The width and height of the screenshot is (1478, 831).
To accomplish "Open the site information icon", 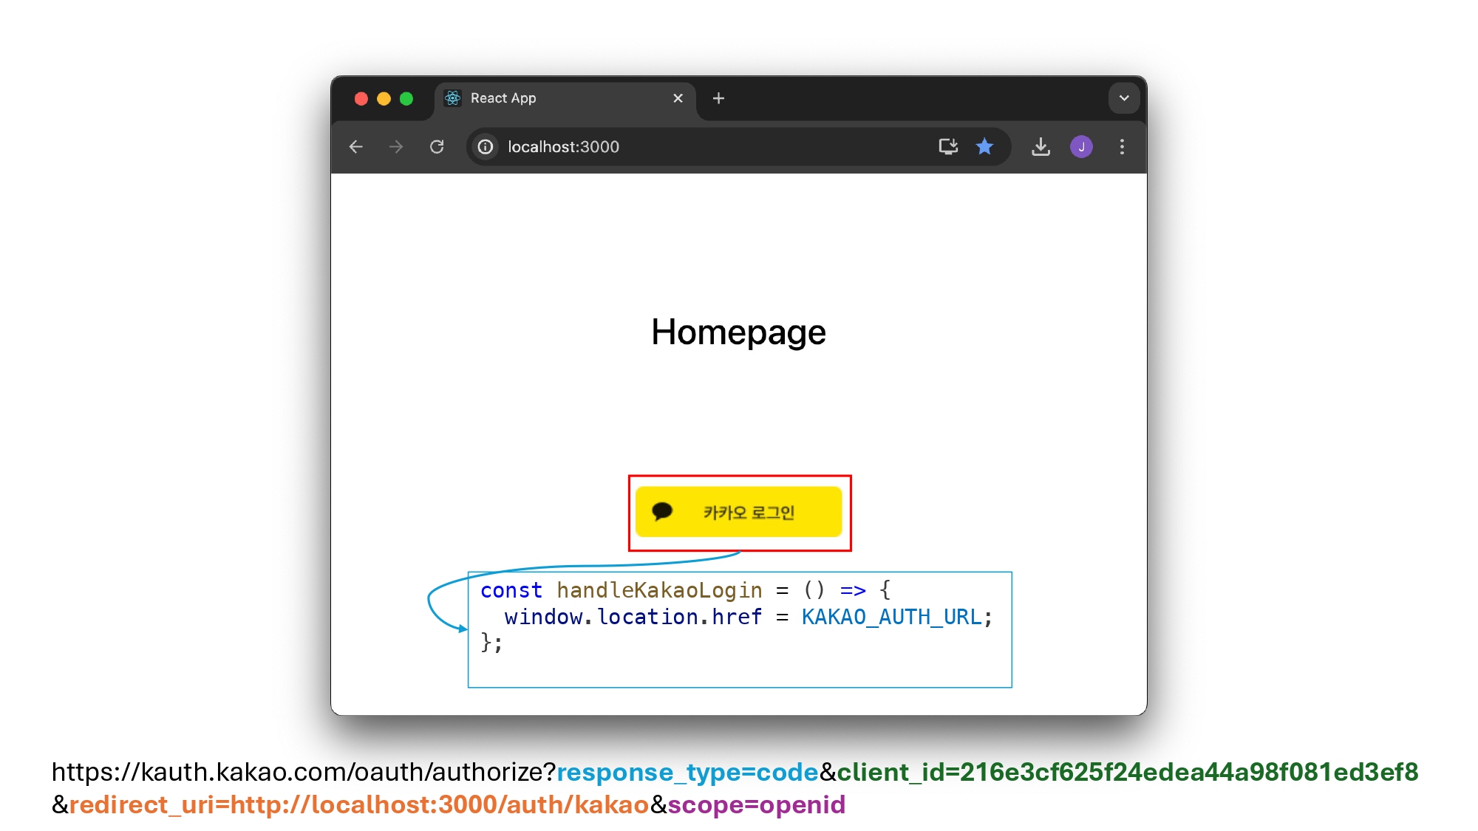I will (x=486, y=147).
